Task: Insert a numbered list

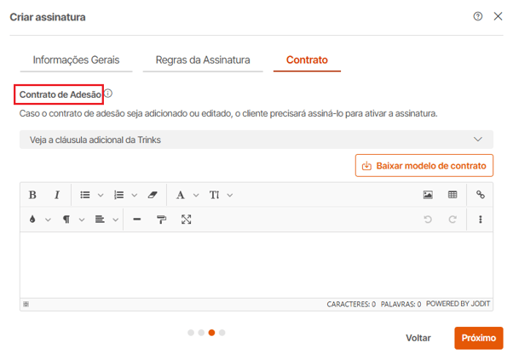Action: coord(119,195)
